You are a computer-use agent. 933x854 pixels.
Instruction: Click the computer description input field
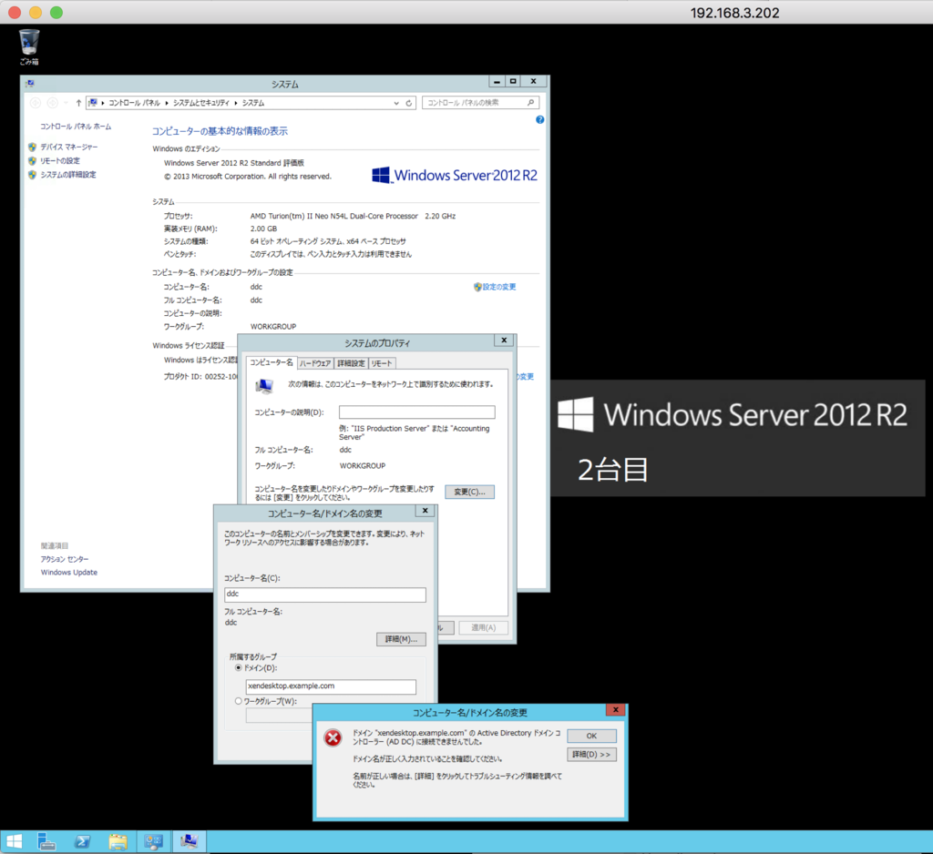tap(417, 412)
